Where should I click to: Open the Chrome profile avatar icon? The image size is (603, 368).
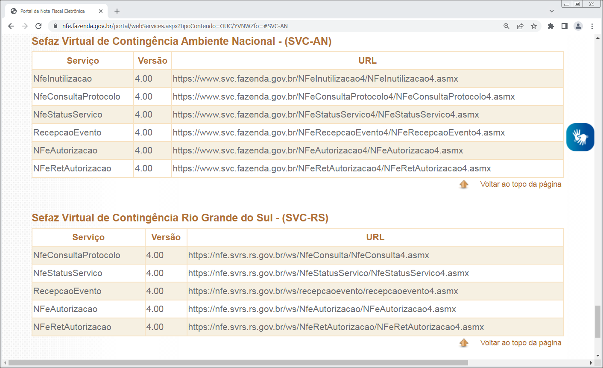[x=578, y=26]
